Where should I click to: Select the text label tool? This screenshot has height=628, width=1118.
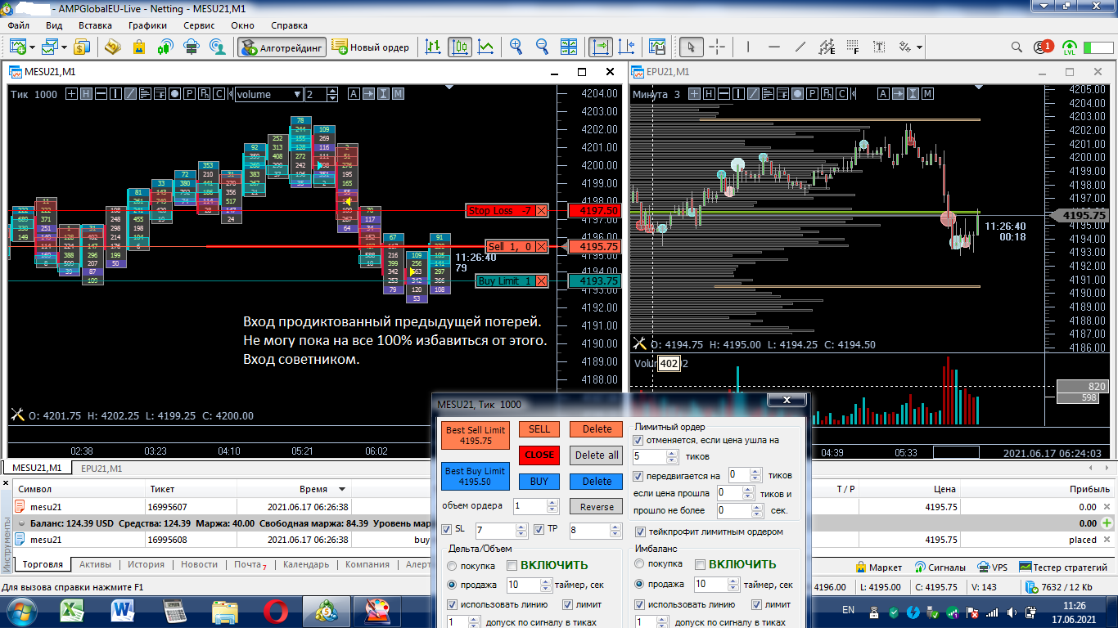[x=880, y=47]
